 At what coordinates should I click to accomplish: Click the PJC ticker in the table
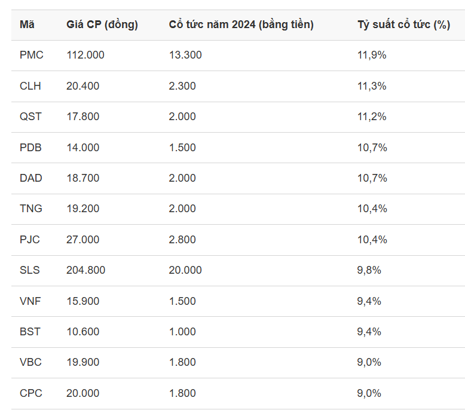30,240
